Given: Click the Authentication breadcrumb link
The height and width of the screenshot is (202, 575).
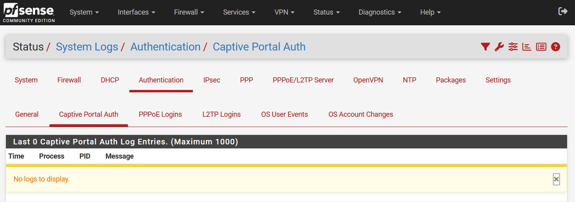Looking at the screenshot, I should [165, 47].
